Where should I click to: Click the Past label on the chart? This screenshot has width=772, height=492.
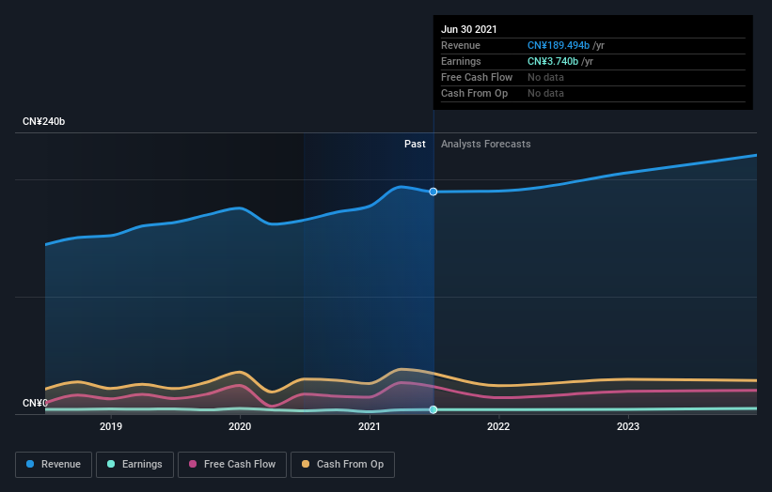click(415, 144)
